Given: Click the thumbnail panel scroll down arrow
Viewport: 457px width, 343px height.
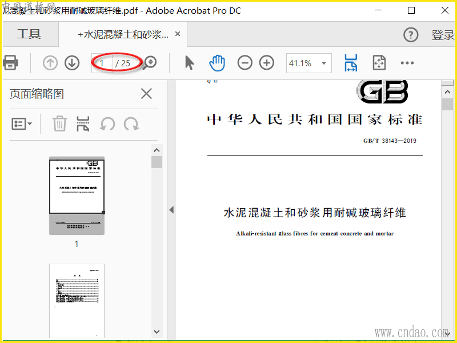Looking at the screenshot, I should 157,332.
